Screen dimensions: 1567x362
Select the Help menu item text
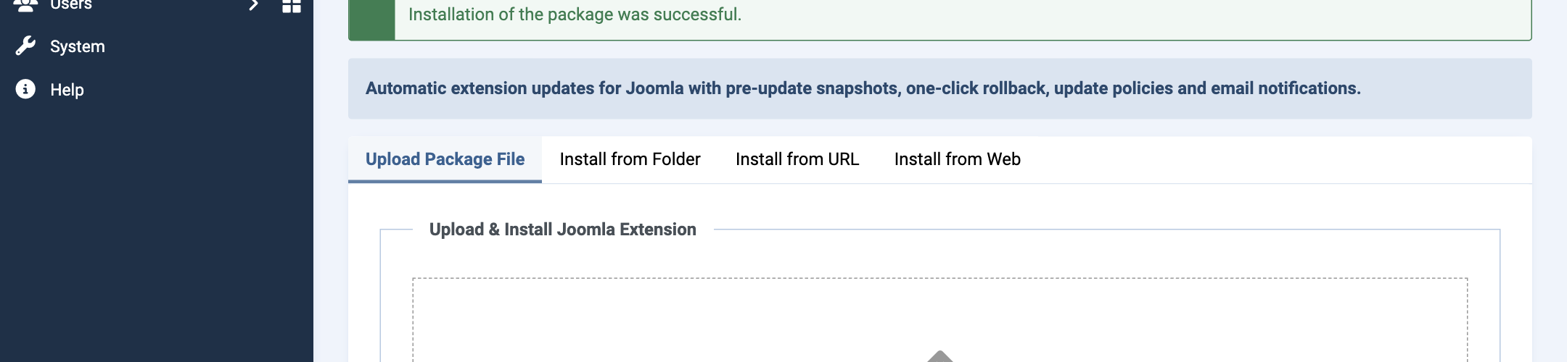click(67, 90)
